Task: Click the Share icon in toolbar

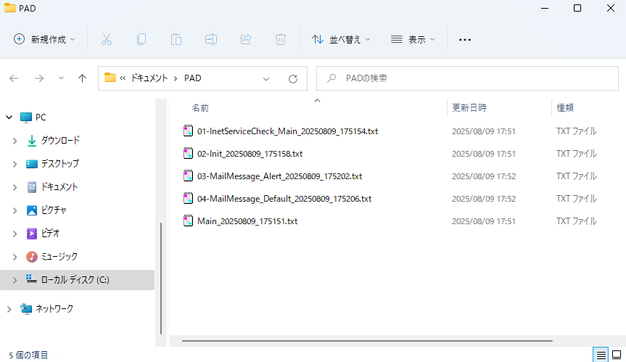Action: (246, 39)
